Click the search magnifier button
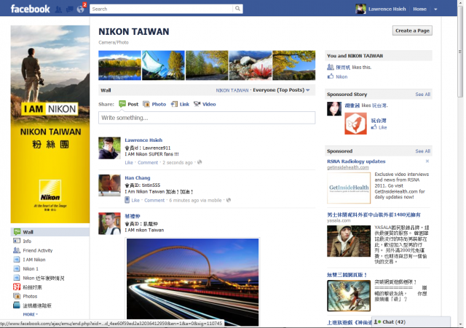This screenshot has height=328, width=466. [x=237, y=9]
